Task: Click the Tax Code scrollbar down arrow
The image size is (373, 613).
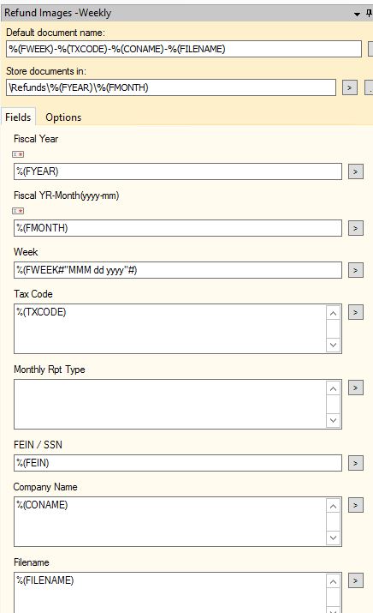Action: point(333,345)
